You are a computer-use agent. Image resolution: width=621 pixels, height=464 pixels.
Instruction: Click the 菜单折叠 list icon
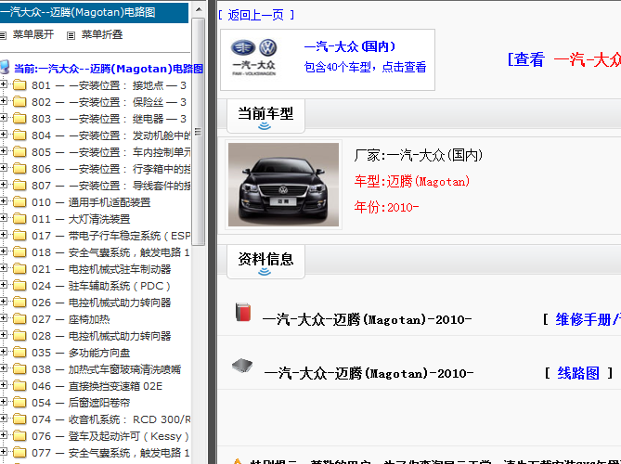(x=71, y=35)
